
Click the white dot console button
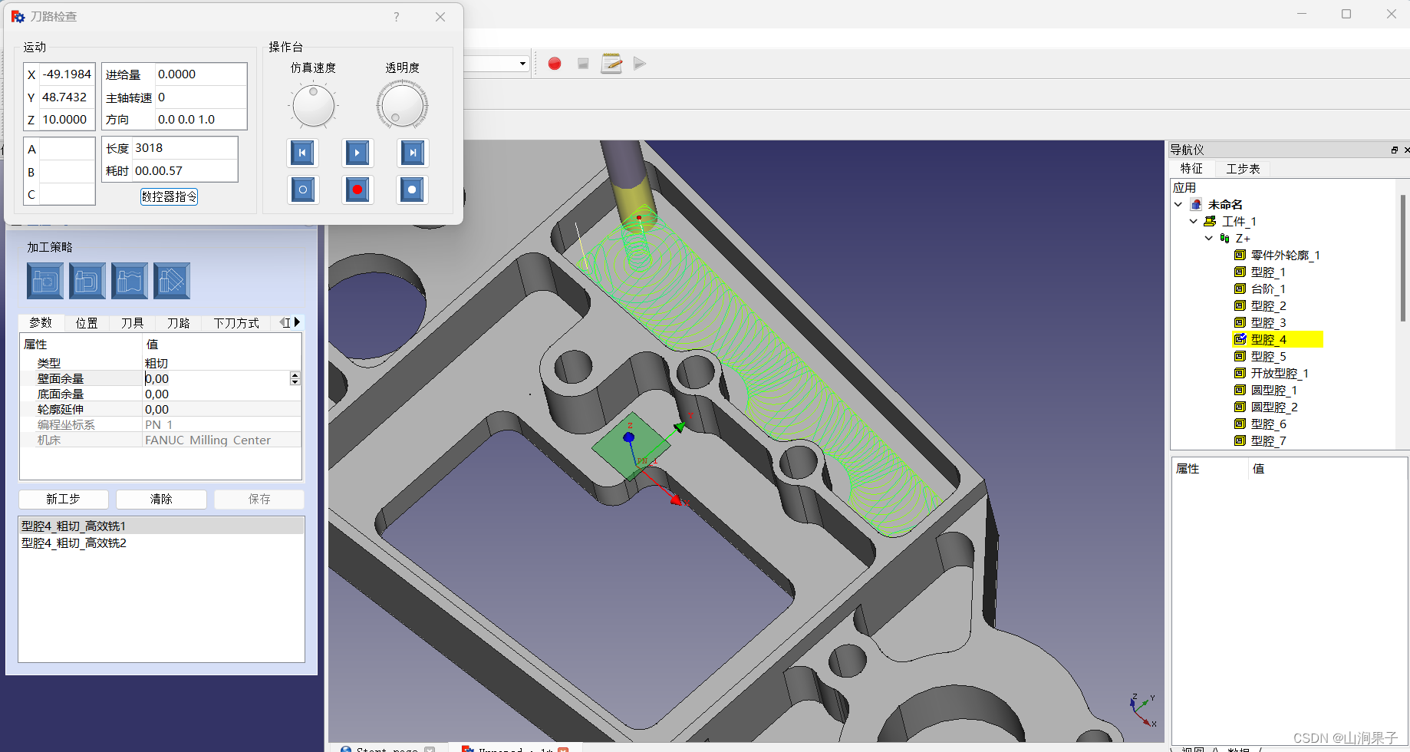click(412, 190)
